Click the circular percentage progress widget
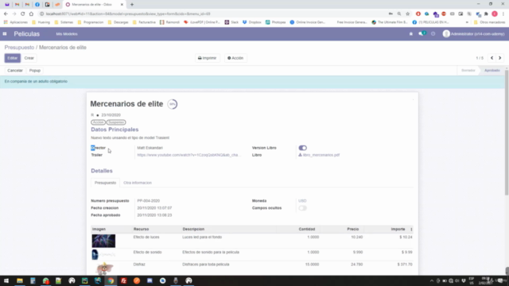 pyautogui.click(x=173, y=104)
